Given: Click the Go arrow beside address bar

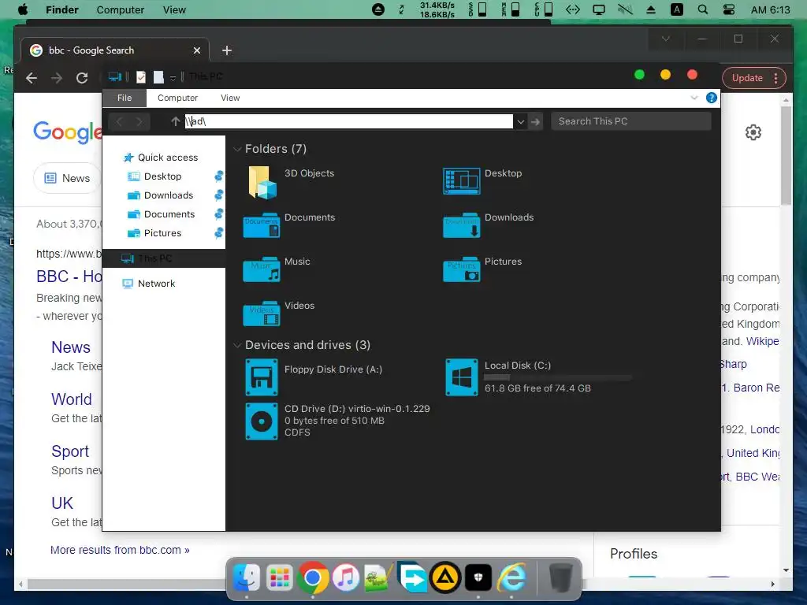Looking at the screenshot, I should pos(535,122).
